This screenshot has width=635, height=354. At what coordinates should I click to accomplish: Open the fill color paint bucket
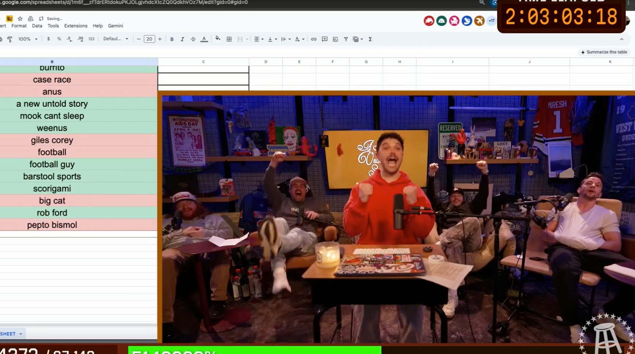pos(218,39)
